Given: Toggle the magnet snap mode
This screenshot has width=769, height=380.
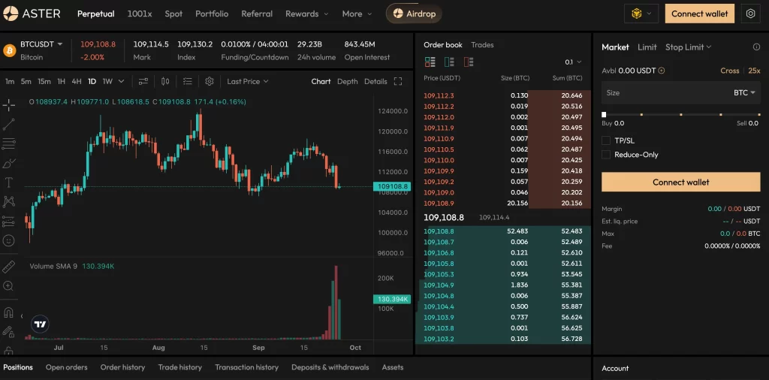Looking at the screenshot, I should tap(8, 312).
